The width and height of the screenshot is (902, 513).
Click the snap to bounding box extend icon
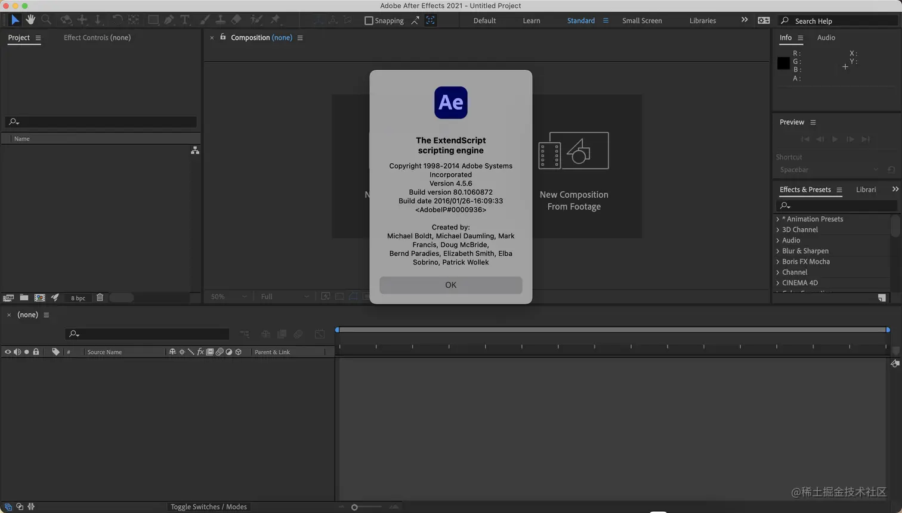[x=415, y=20]
